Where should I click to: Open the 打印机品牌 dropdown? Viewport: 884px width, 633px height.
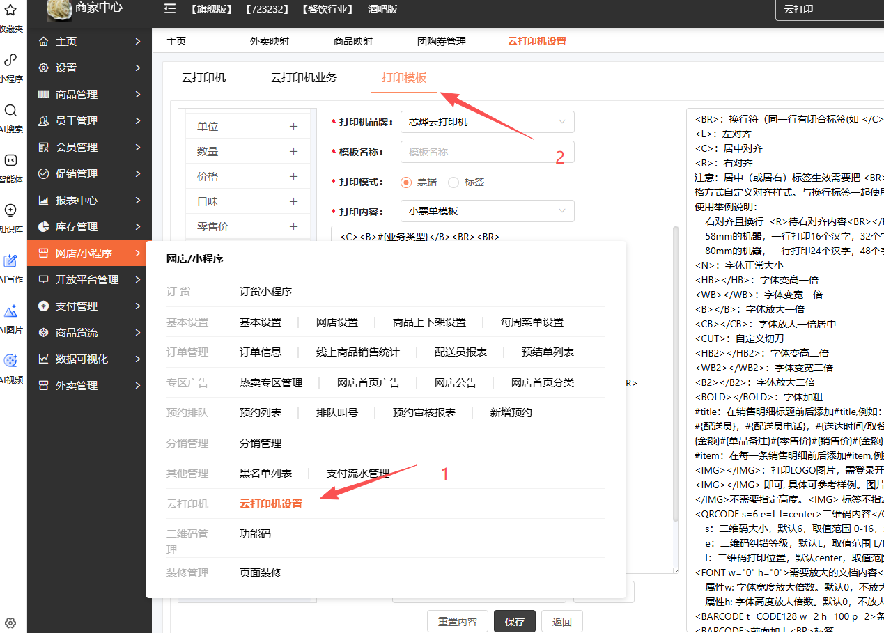click(x=487, y=122)
